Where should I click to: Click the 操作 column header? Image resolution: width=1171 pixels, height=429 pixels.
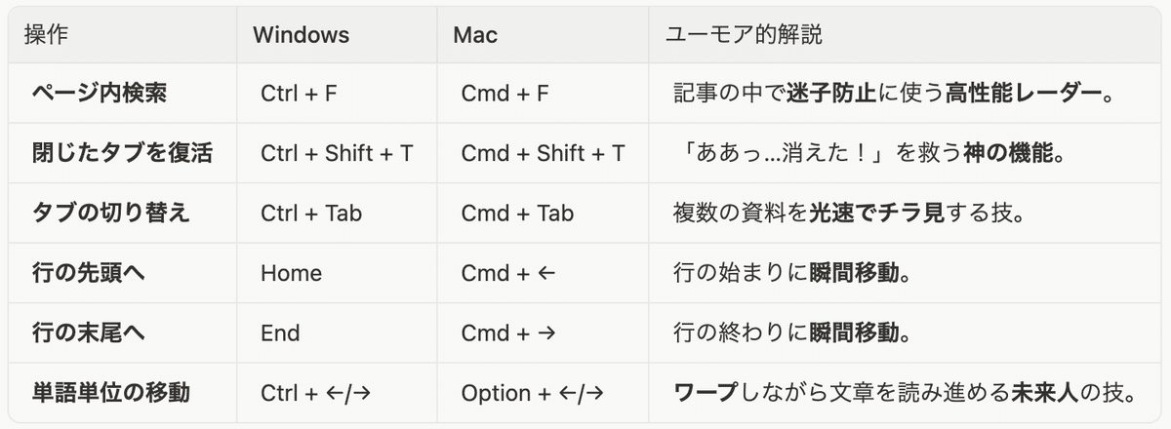tap(47, 35)
